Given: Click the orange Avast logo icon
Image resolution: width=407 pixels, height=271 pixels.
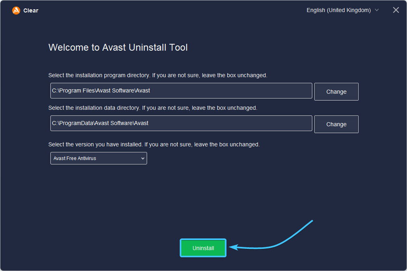Looking at the screenshot, I should pos(16,10).
